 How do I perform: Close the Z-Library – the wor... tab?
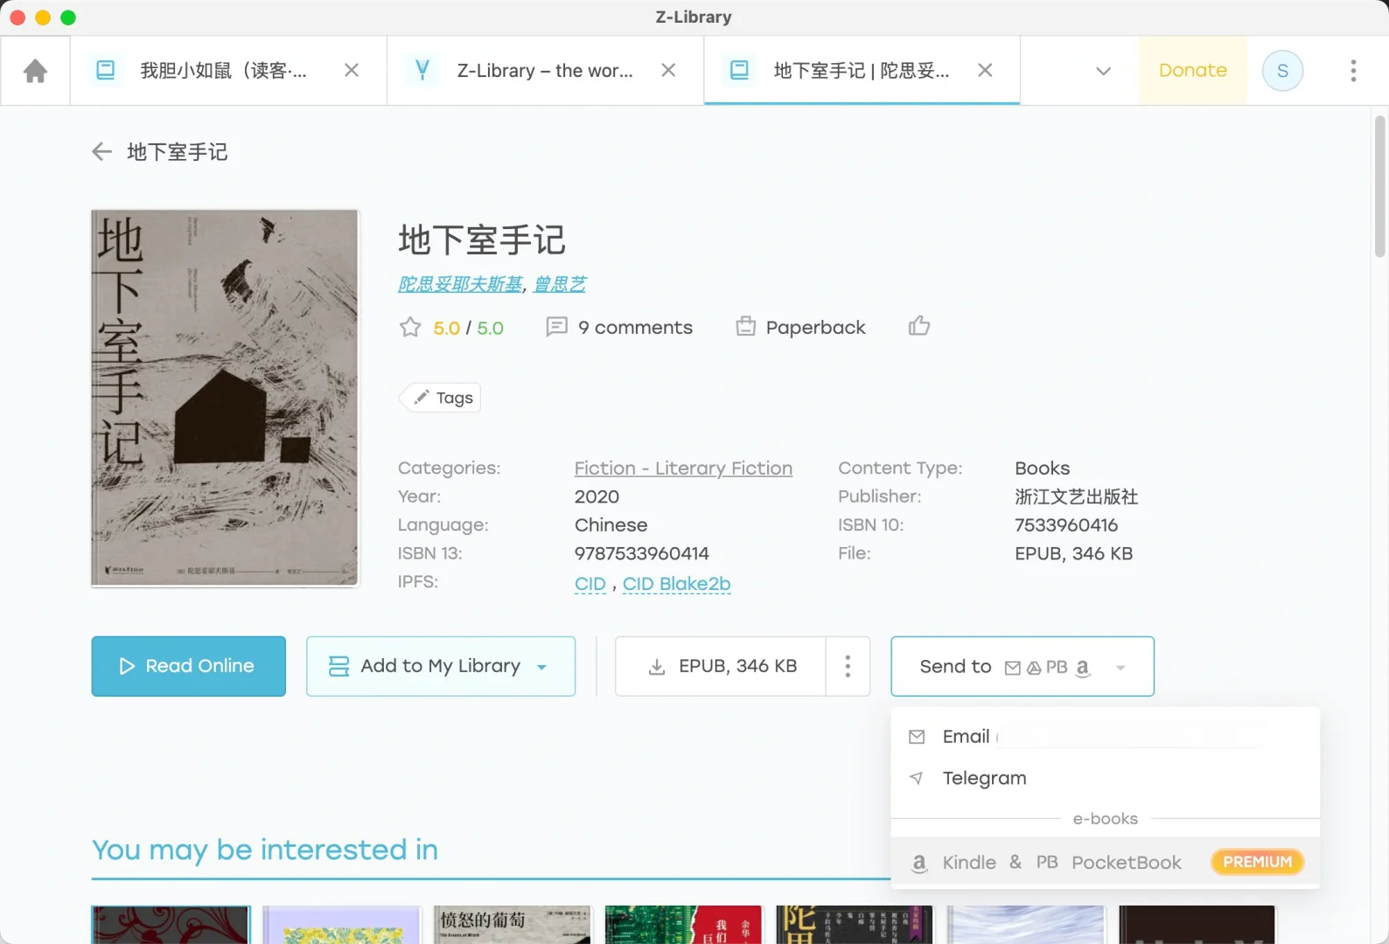point(668,70)
